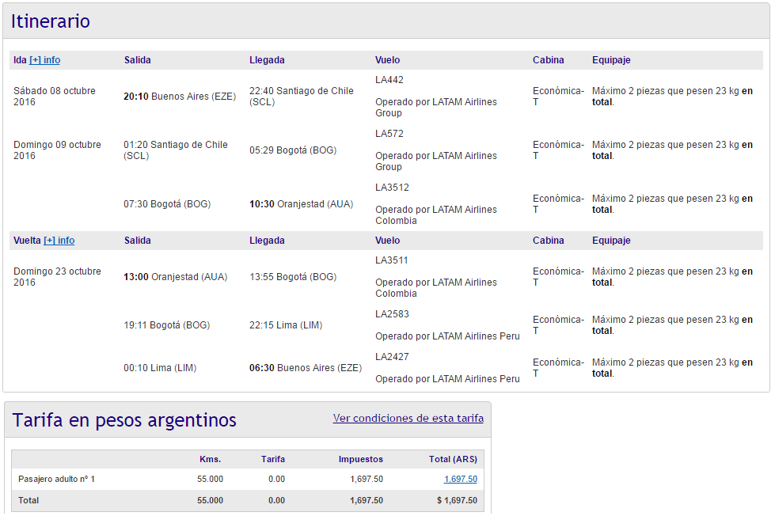This screenshot has height=516, width=775.
Task: Click departure '20:10 Buenos Aires (EZE)'
Action: [x=180, y=97]
